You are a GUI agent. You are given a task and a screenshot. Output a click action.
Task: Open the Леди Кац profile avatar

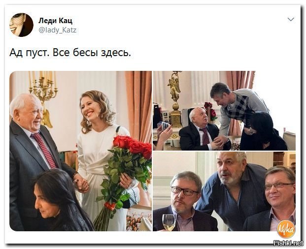point(21,25)
